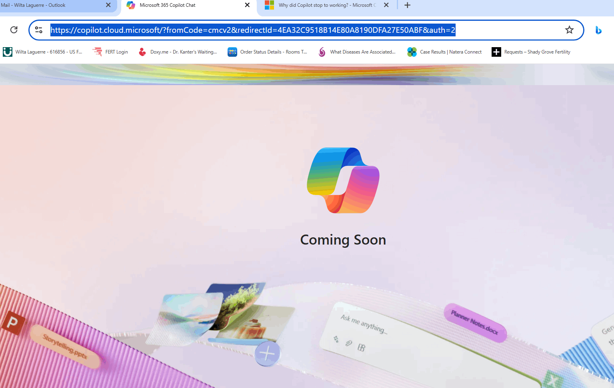Click the FERT Login bookmark icon
The width and height of the screenshot is (614, 388).
click(97, 52)
